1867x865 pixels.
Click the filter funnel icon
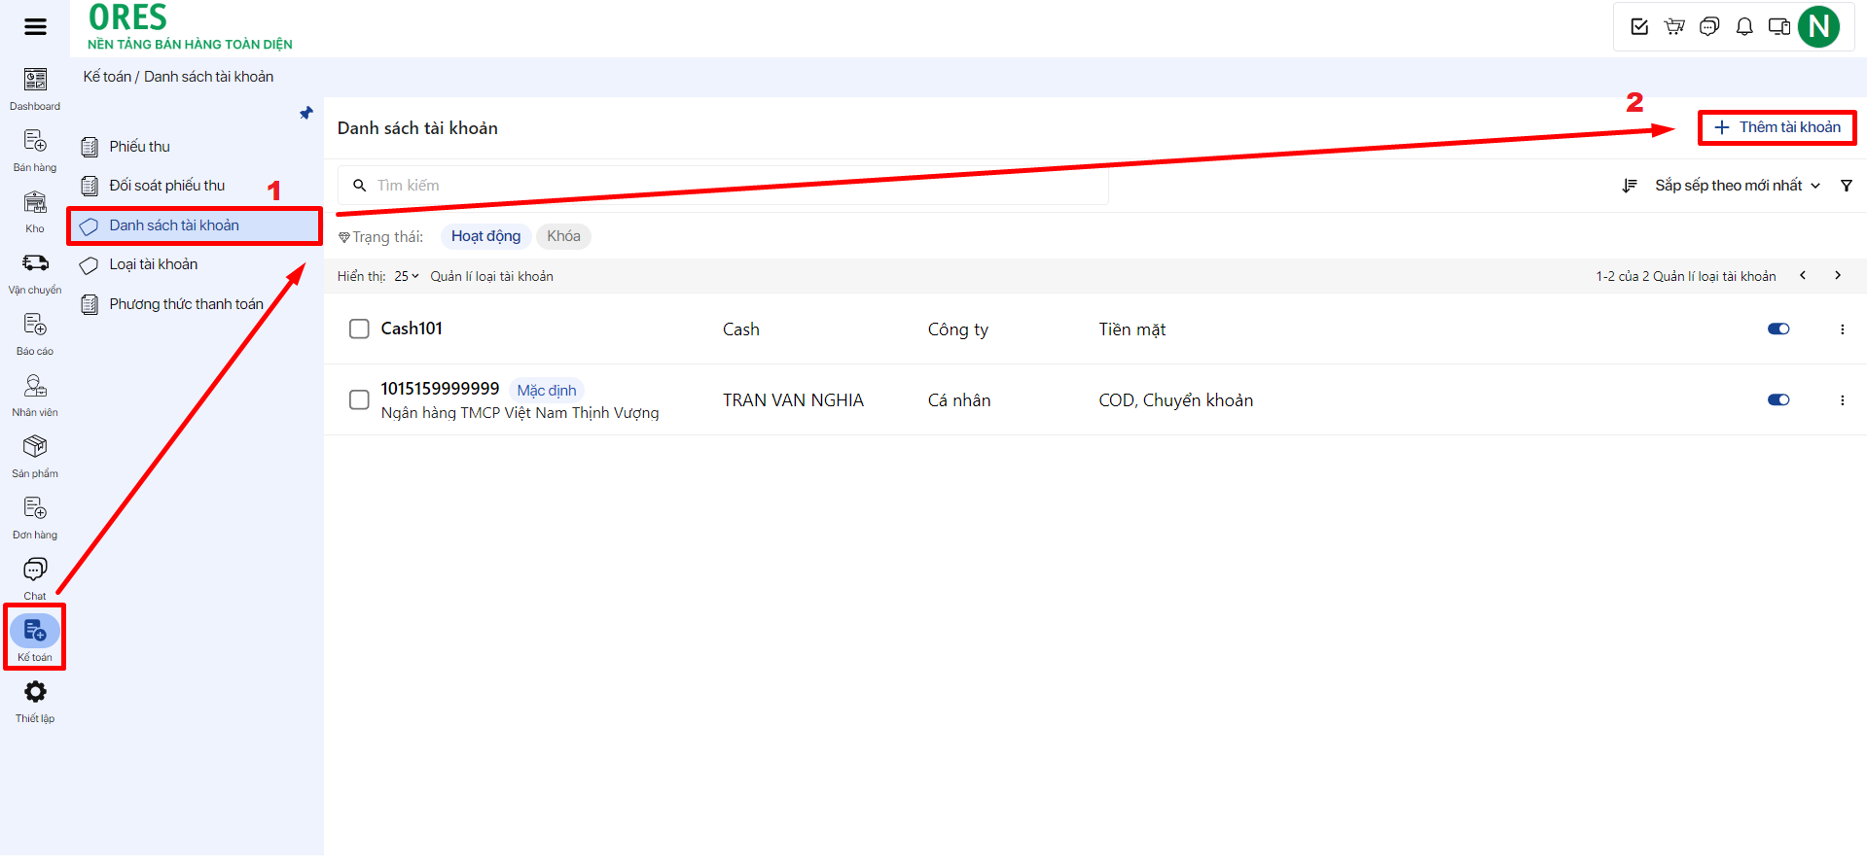(1846, 186)
